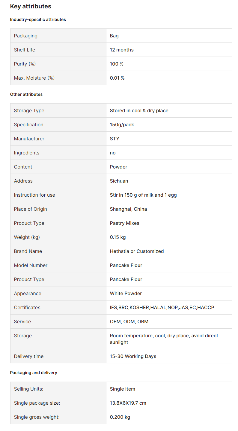Viewport: 238px width, 431px height.
Task: Select the Stored in cool & dry place text
Action: (x=139, y=110)
